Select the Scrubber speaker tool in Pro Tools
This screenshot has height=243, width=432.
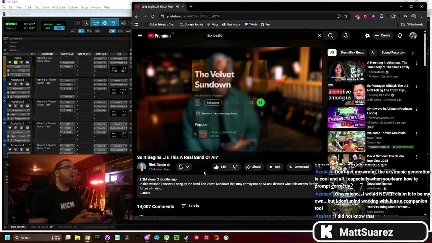tap(123, 23)
